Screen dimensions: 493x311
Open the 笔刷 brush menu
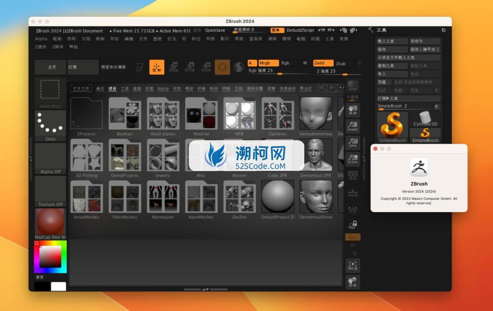coord(57,39)
